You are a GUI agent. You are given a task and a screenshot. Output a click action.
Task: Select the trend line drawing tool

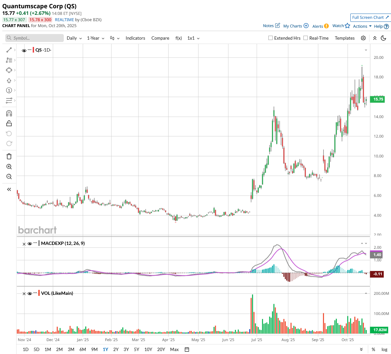pyautogui.click(x=9, y=50)
